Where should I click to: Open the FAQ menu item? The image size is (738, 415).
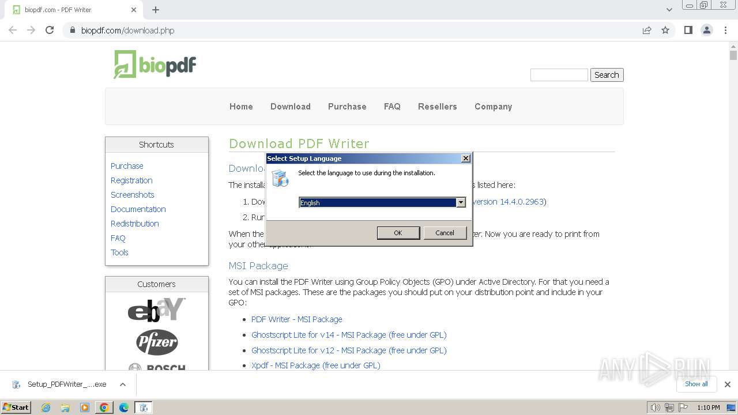392,107
